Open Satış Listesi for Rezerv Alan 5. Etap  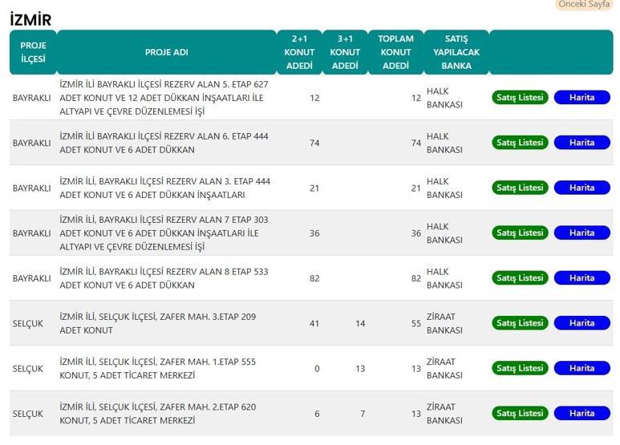pyautogui.click(x=520, y=98)
